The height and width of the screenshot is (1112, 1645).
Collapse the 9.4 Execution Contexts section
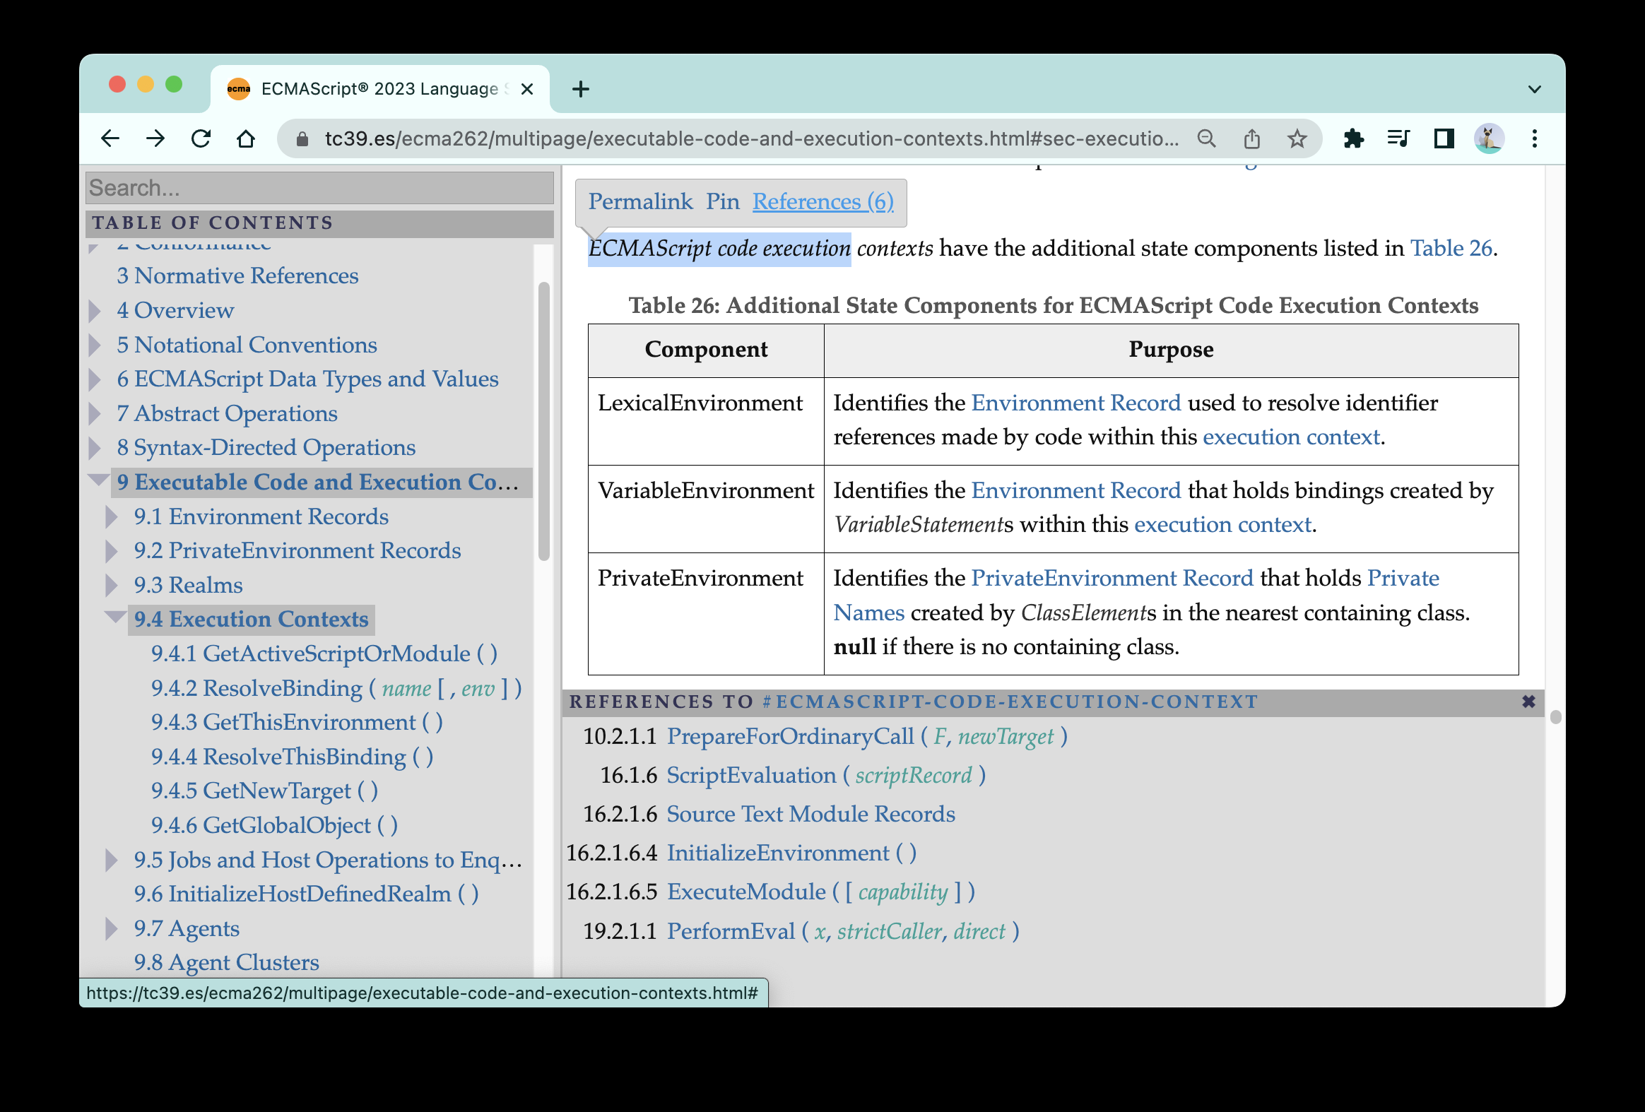point(114,617)
